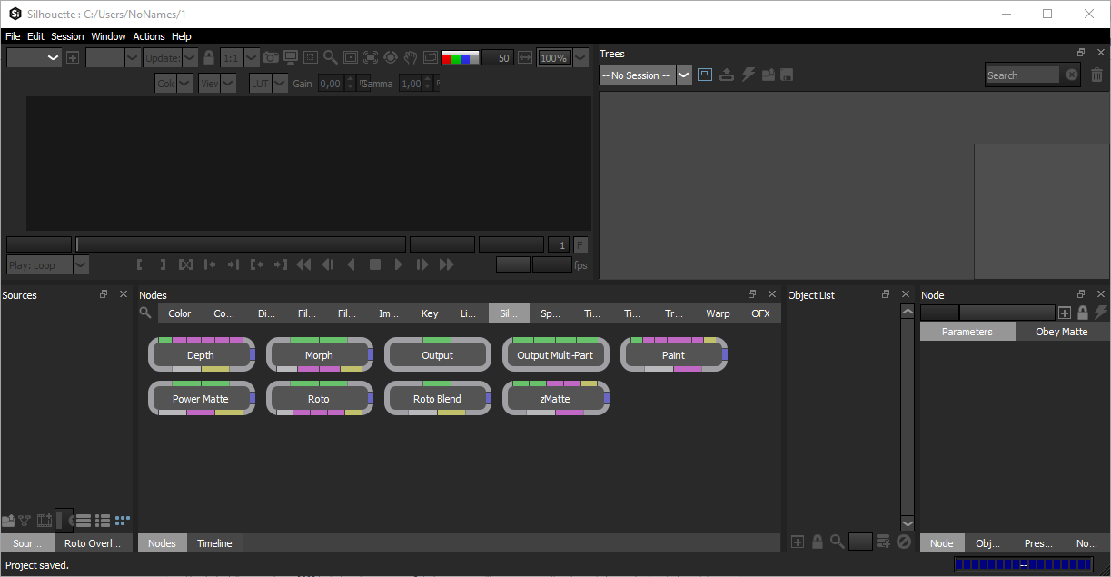
Task: Click the fit-width arrows icon before 100%
Action: 526,57
